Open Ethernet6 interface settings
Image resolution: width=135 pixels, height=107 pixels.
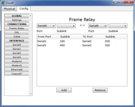[x=17, y=70]
